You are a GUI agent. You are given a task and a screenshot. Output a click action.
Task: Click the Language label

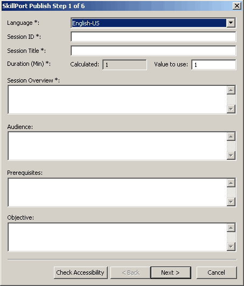pos(23,23)
